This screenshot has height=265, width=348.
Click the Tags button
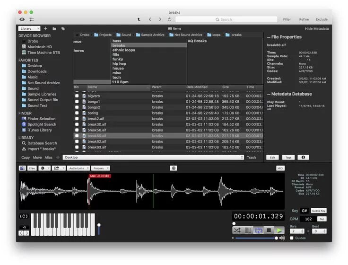pos(288,158)
